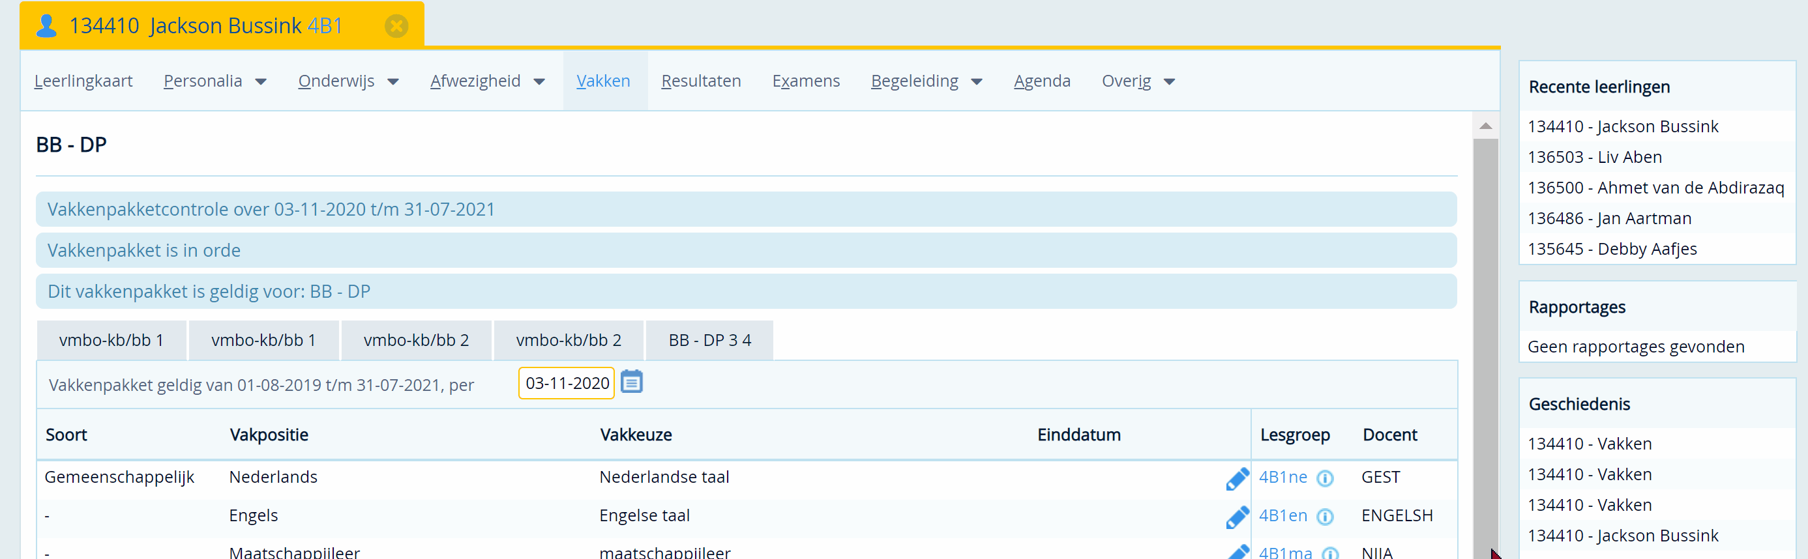Select the first vmbo-kb/bb 2 tab
The width and height of the screenshot is (1808, 559).
click(416, 340)
